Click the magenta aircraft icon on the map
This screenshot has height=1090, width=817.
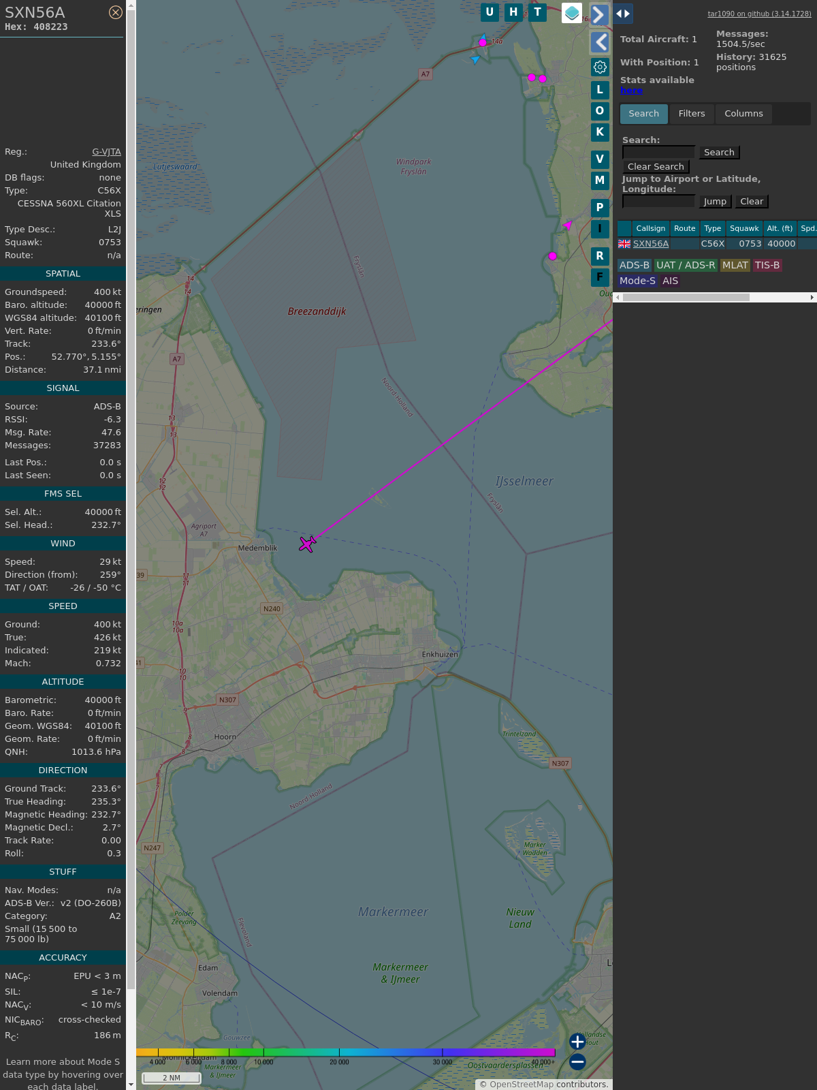tap(308, 544)
